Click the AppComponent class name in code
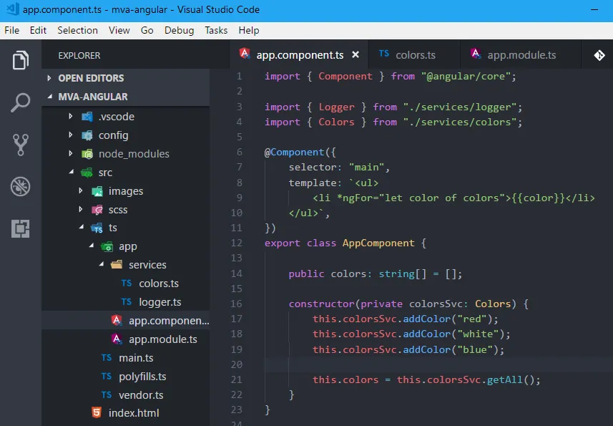The height and width of the screenshot is (426, 613). [378, 243]
